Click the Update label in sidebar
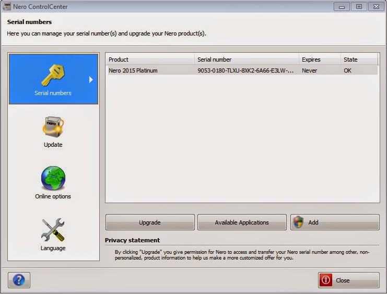The image size is (387, 294). [53, 145]
